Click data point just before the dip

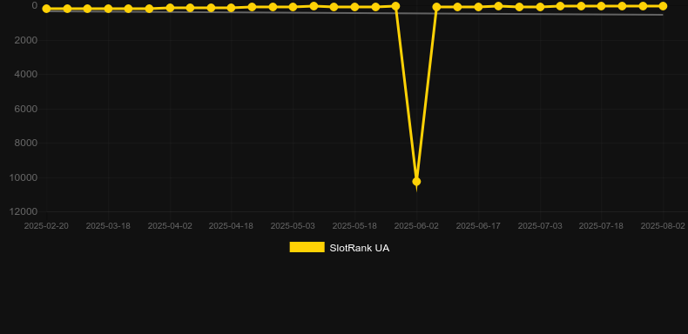(x=395, y=6)
